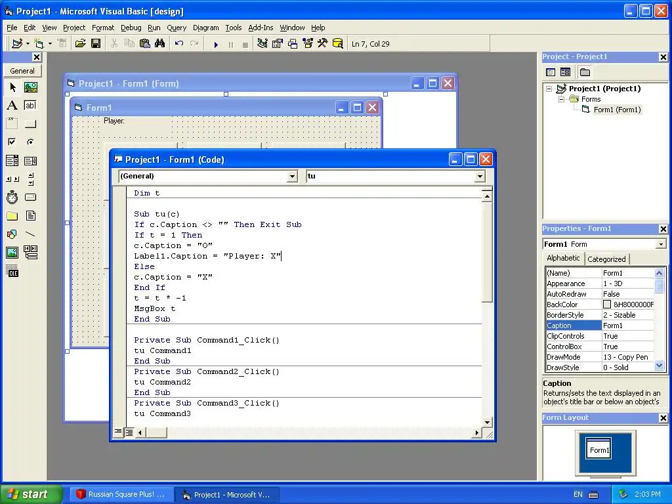The image size is (672, 504).
Task: Select the VScrollBar control in the toolbox
Action: point(30,179)
